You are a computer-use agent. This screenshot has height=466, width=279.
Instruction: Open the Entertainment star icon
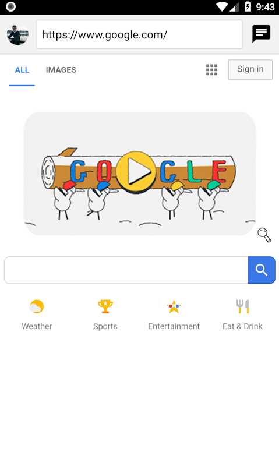click(174, 307)
